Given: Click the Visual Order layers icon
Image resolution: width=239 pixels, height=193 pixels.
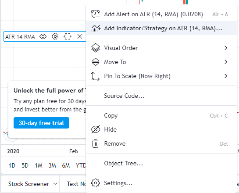Looking at the screenshot, I should pos(96,48).
